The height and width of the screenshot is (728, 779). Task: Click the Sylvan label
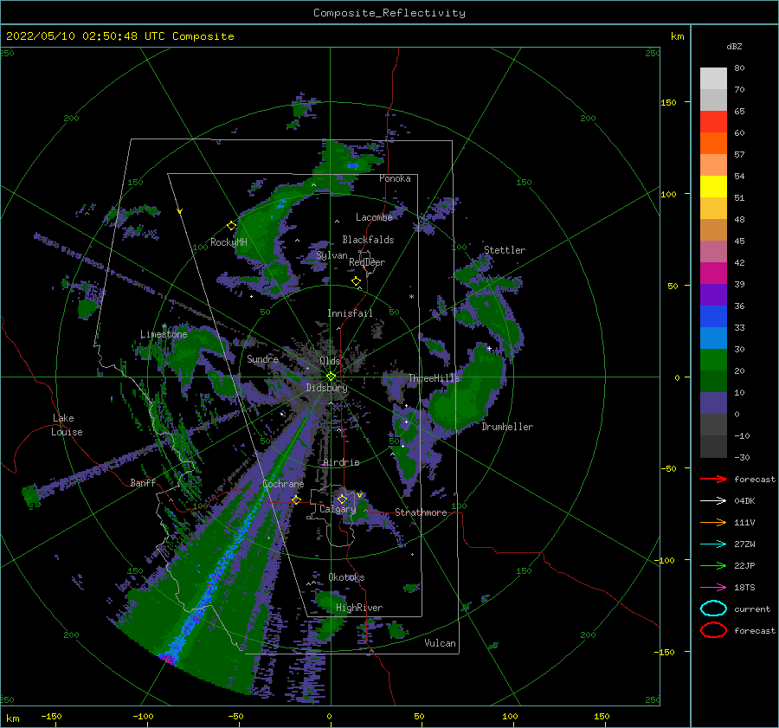tap(332, 255)
